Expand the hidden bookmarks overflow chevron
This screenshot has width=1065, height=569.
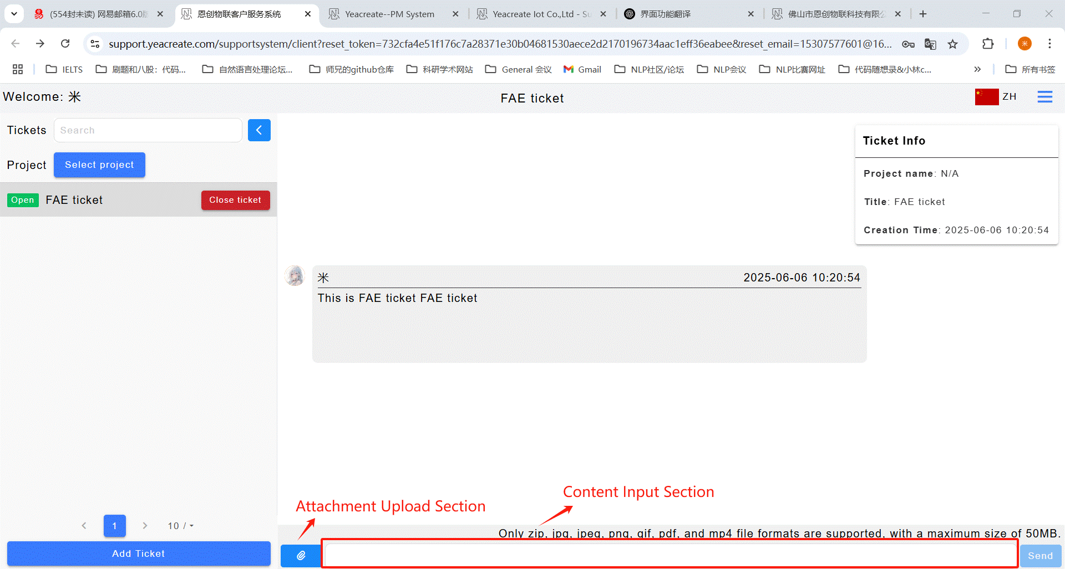[x=977, y=69]
